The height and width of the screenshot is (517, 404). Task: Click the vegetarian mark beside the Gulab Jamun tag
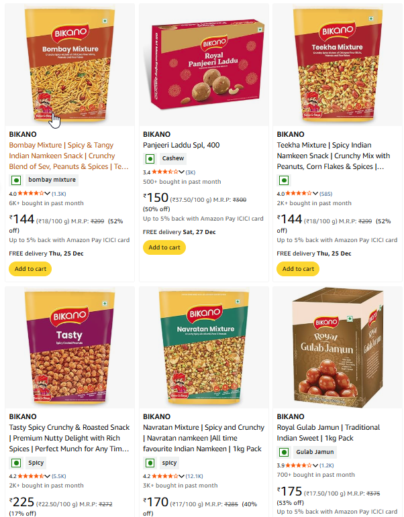pyautogui.click(x=283, y=452)
